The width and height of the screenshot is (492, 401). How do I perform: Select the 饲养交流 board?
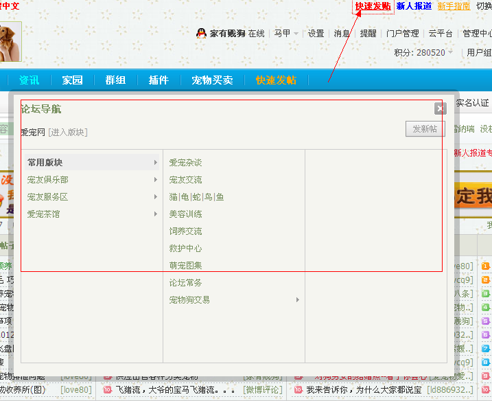click(185, 231)
